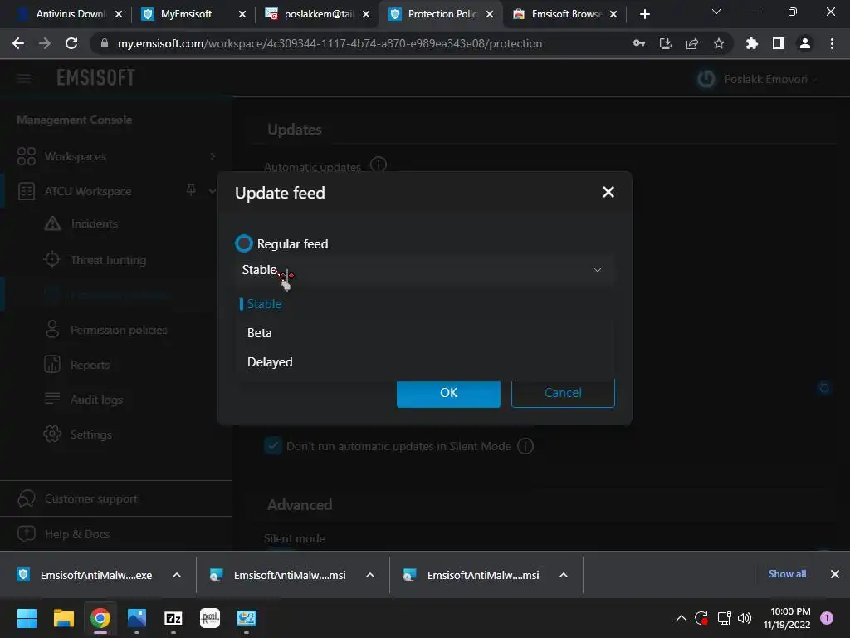
Task: Switch to the Antivirus Download tab
Action: pyautogui.click(x=69, y=14)
